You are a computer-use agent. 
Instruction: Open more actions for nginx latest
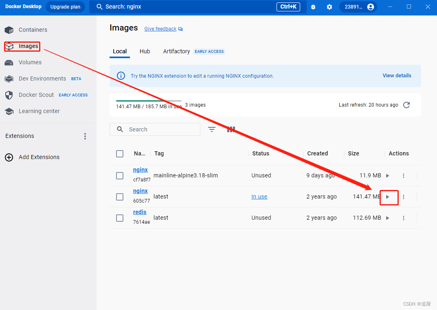[404, 197]
